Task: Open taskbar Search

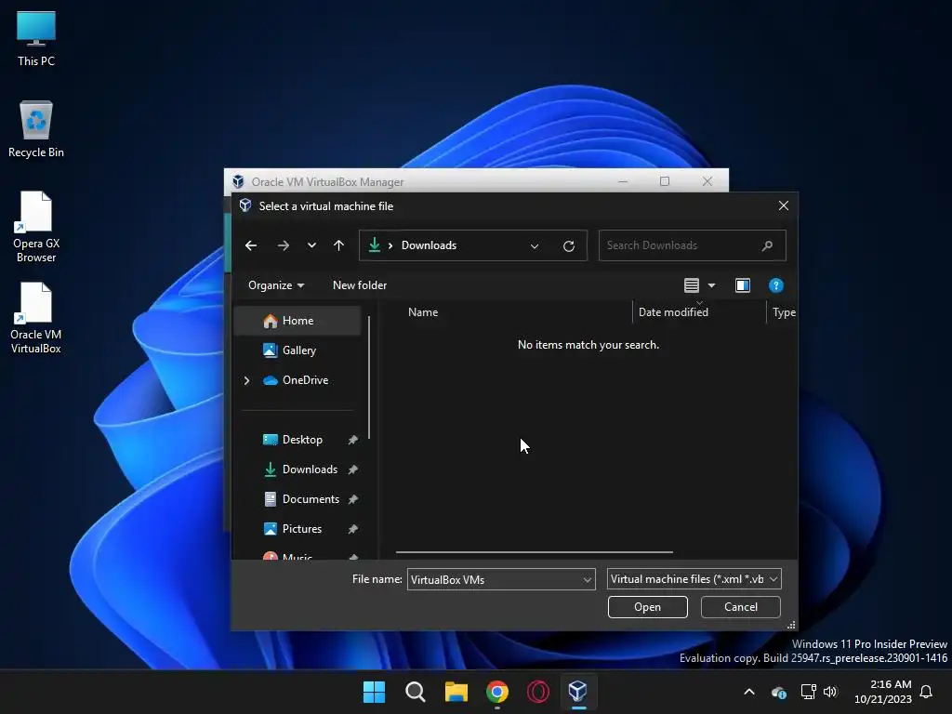Action: pos(416,692)
